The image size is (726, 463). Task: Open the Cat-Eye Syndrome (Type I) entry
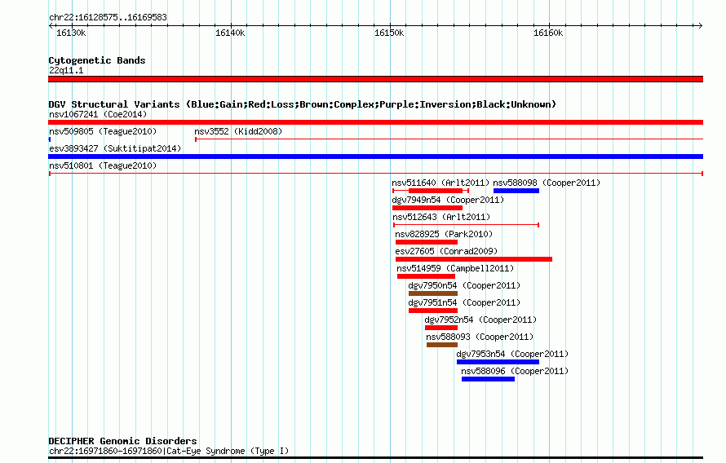[169, 451]
